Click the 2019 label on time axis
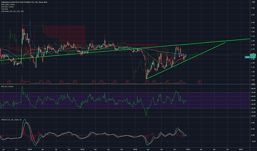Screen dimensions: 257x151 click(82, 149)
